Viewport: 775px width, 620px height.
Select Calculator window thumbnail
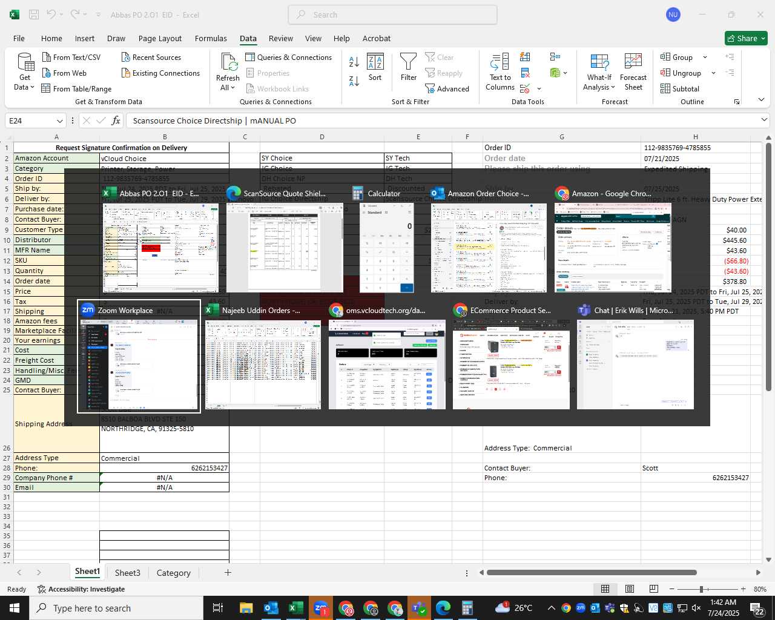point(386,240)
